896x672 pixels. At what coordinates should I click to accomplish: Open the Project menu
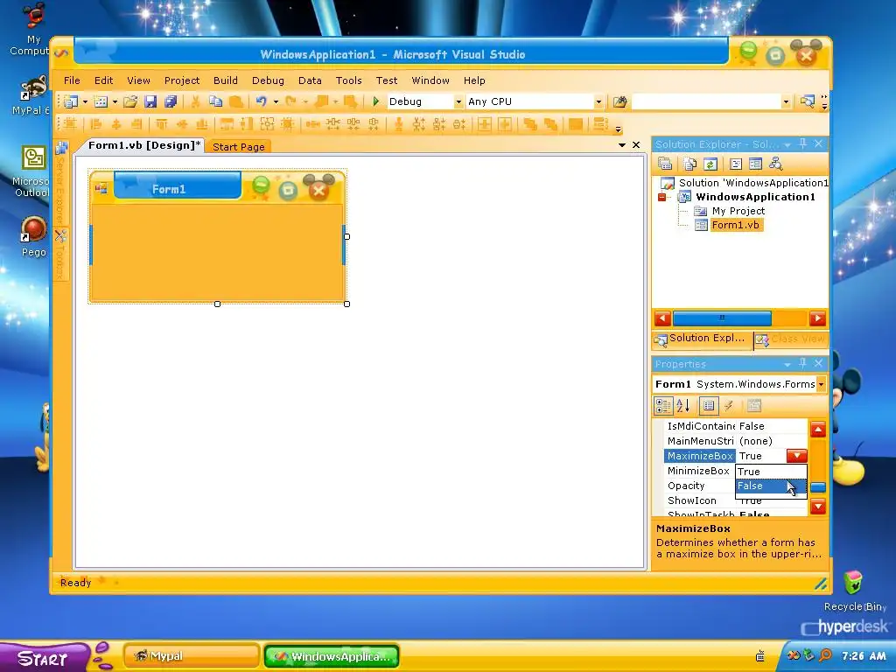click(182, 80)
